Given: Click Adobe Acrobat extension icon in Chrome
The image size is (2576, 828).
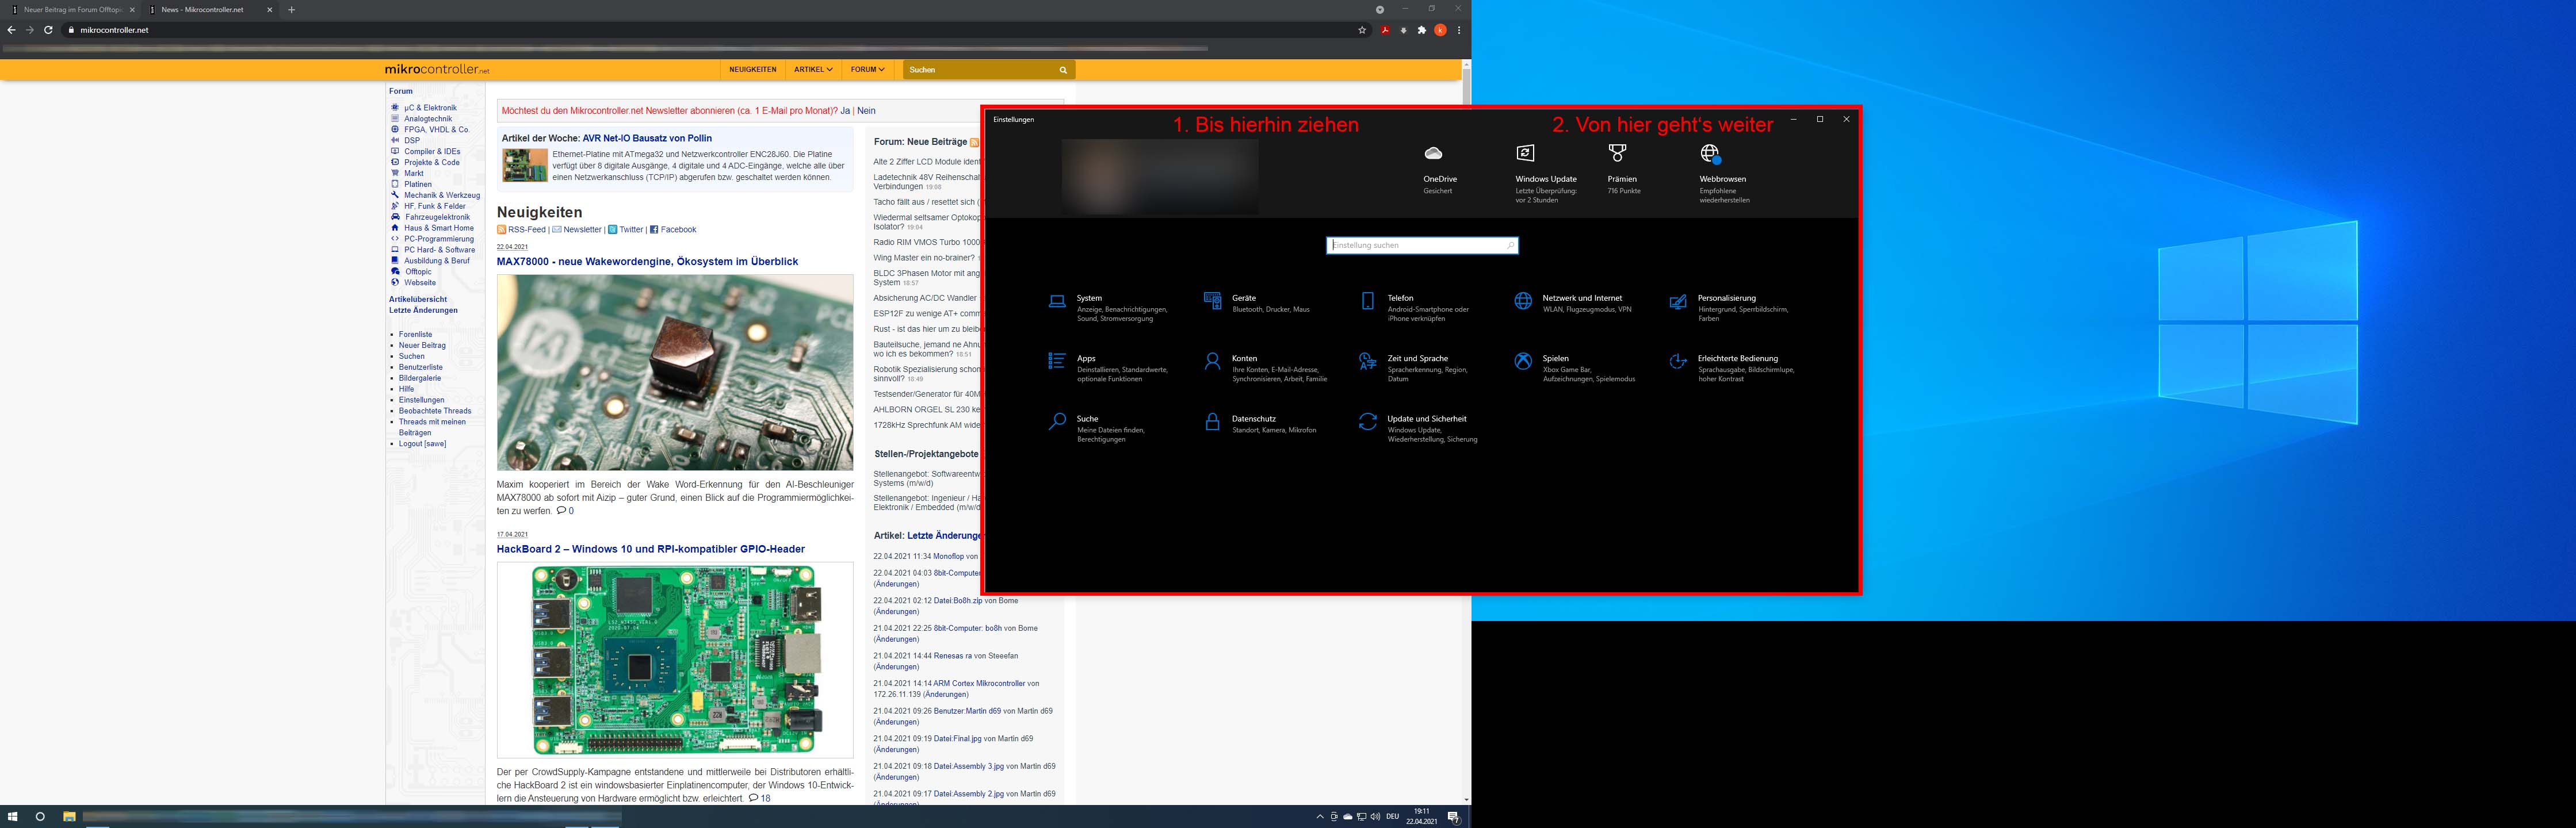Looking at the screenshot, I should point(1385,30).
